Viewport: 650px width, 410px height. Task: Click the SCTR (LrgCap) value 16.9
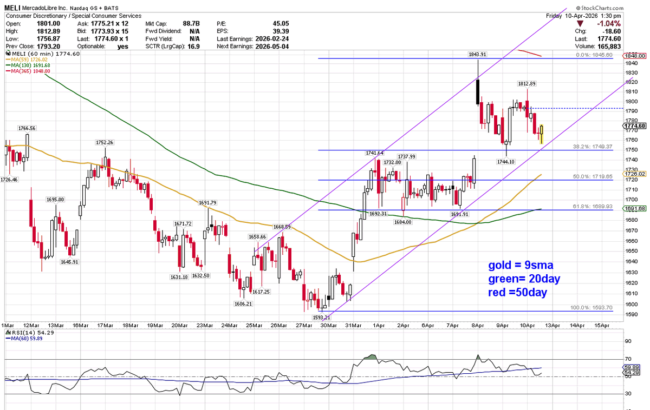click(195, 47)
